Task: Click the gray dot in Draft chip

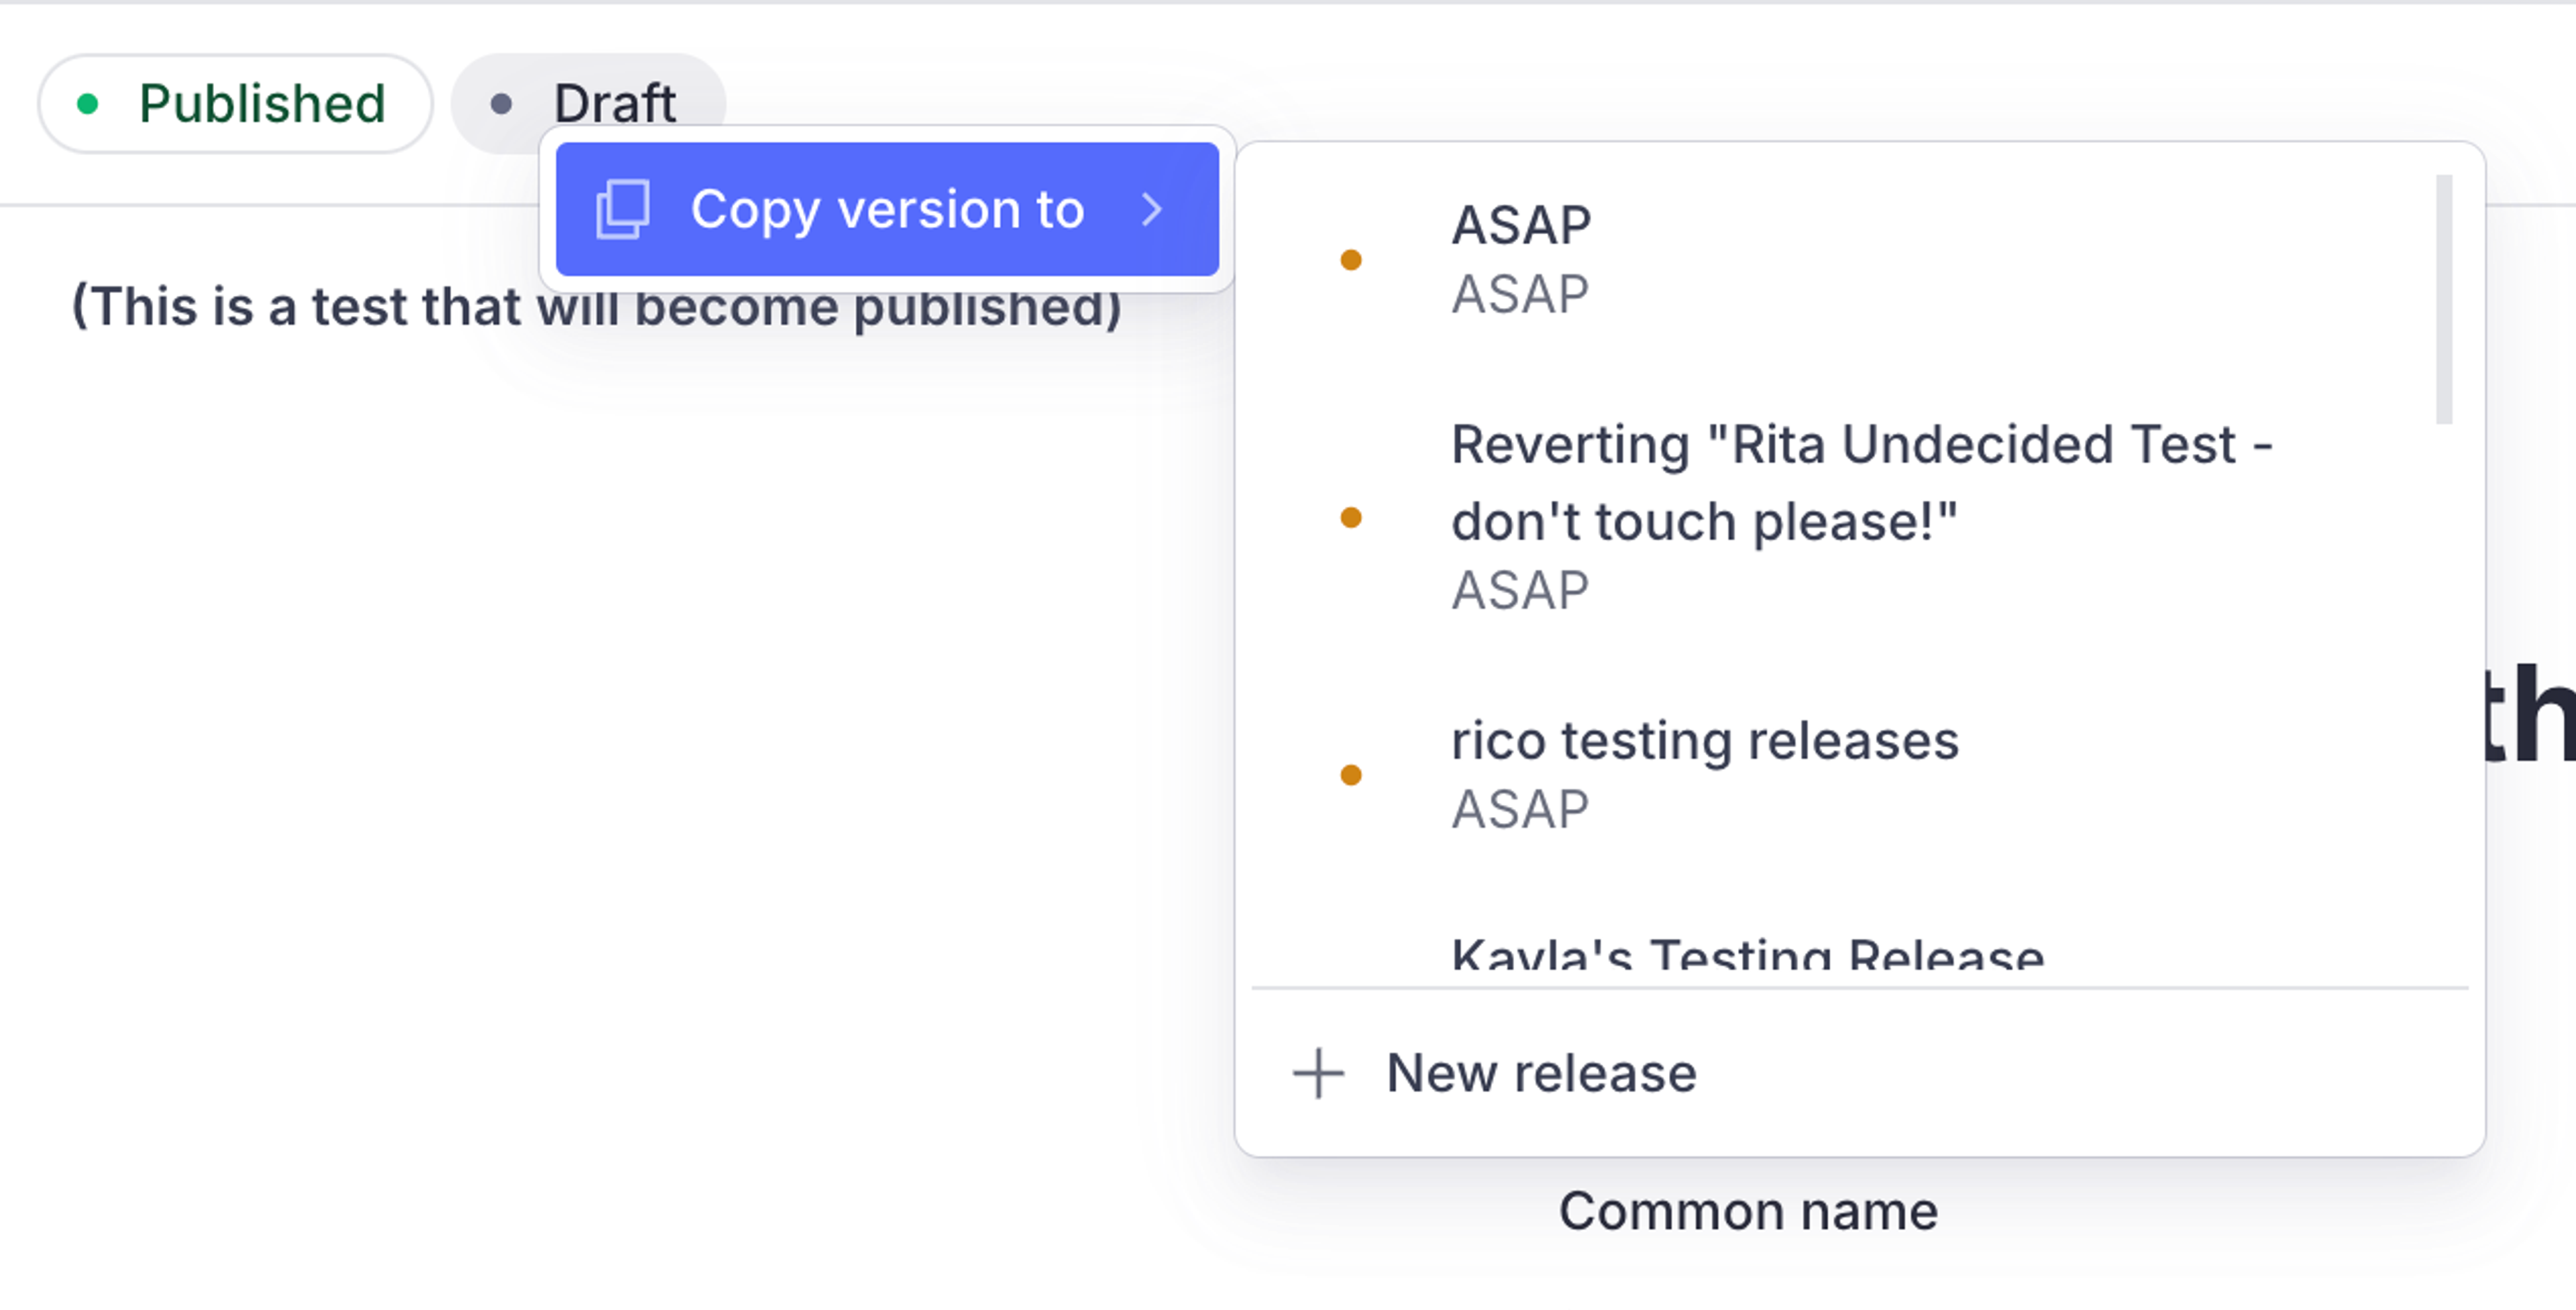Action: click(502, 104)
